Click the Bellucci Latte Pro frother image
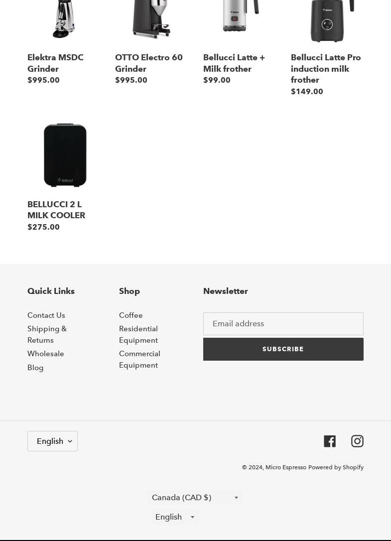Image resolution: width=391 pixels, height=541 pixels. pos(327,21)
